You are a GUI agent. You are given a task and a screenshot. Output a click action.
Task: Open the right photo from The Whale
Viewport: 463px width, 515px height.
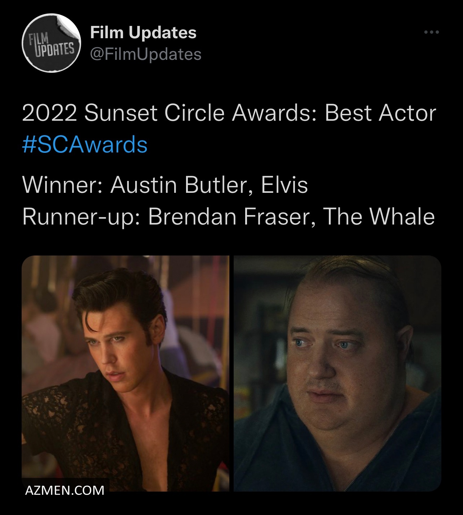338,373
